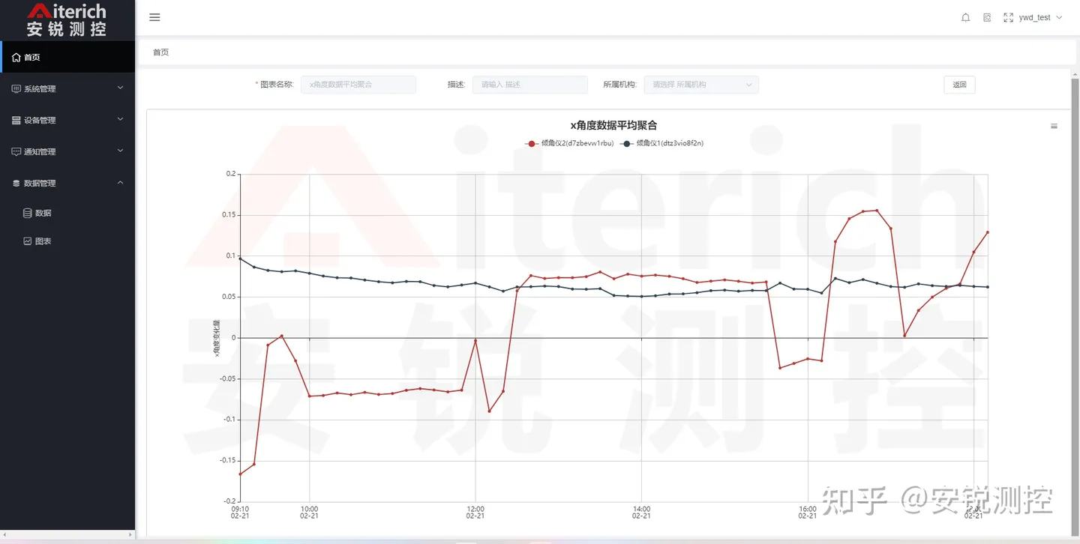Click the x角度变化量 y-axis title

217,338
